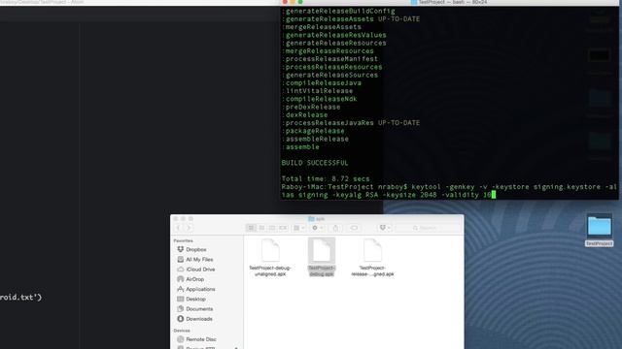The width and height of the screenshot is (622, 349).
Task: Select the highlighted TestProject-debug.apk file icon
Action: [x=322, y=250]
